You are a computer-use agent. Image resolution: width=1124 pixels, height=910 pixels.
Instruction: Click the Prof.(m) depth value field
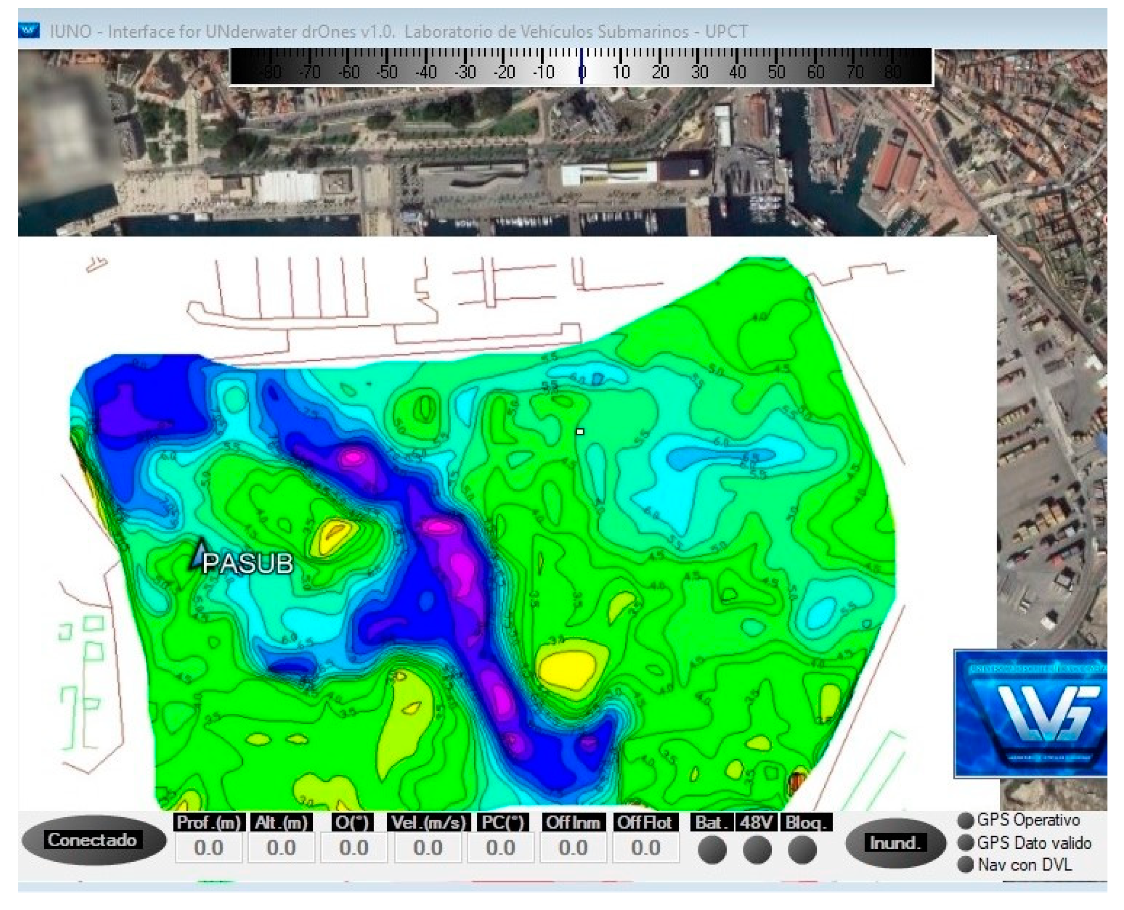pos(208,847)
